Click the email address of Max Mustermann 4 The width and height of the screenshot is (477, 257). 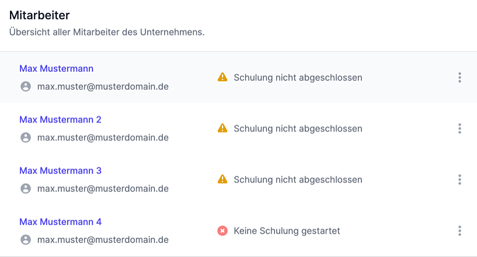coord(103,239)
